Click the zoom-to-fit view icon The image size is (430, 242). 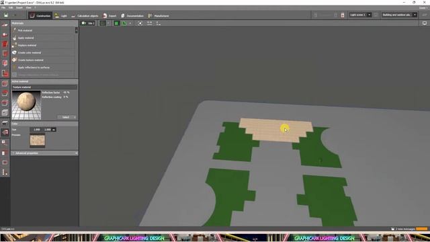click(x=140, y=24)
